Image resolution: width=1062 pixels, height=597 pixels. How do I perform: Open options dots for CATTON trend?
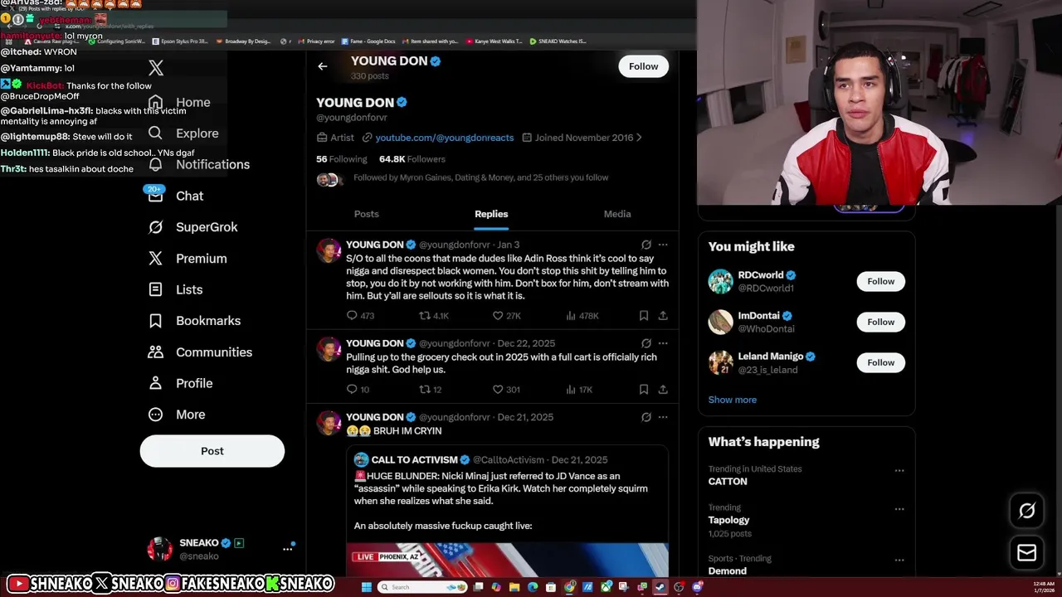(899, 471)
